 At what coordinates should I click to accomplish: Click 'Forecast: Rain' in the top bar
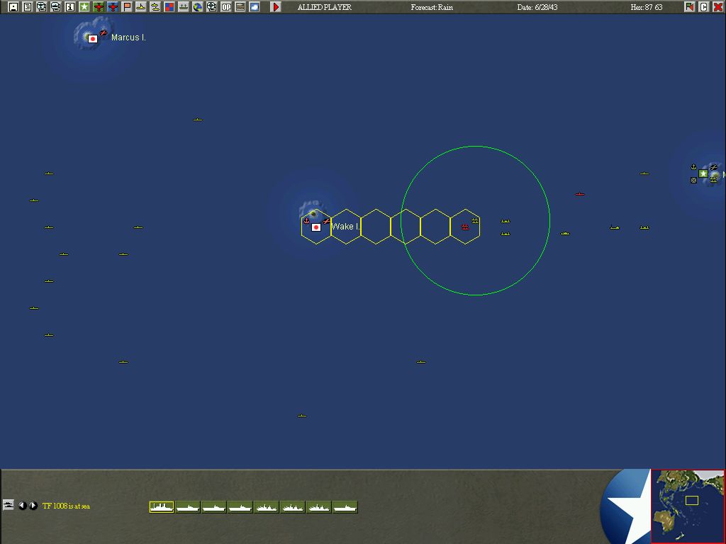(x=432, y=7)
